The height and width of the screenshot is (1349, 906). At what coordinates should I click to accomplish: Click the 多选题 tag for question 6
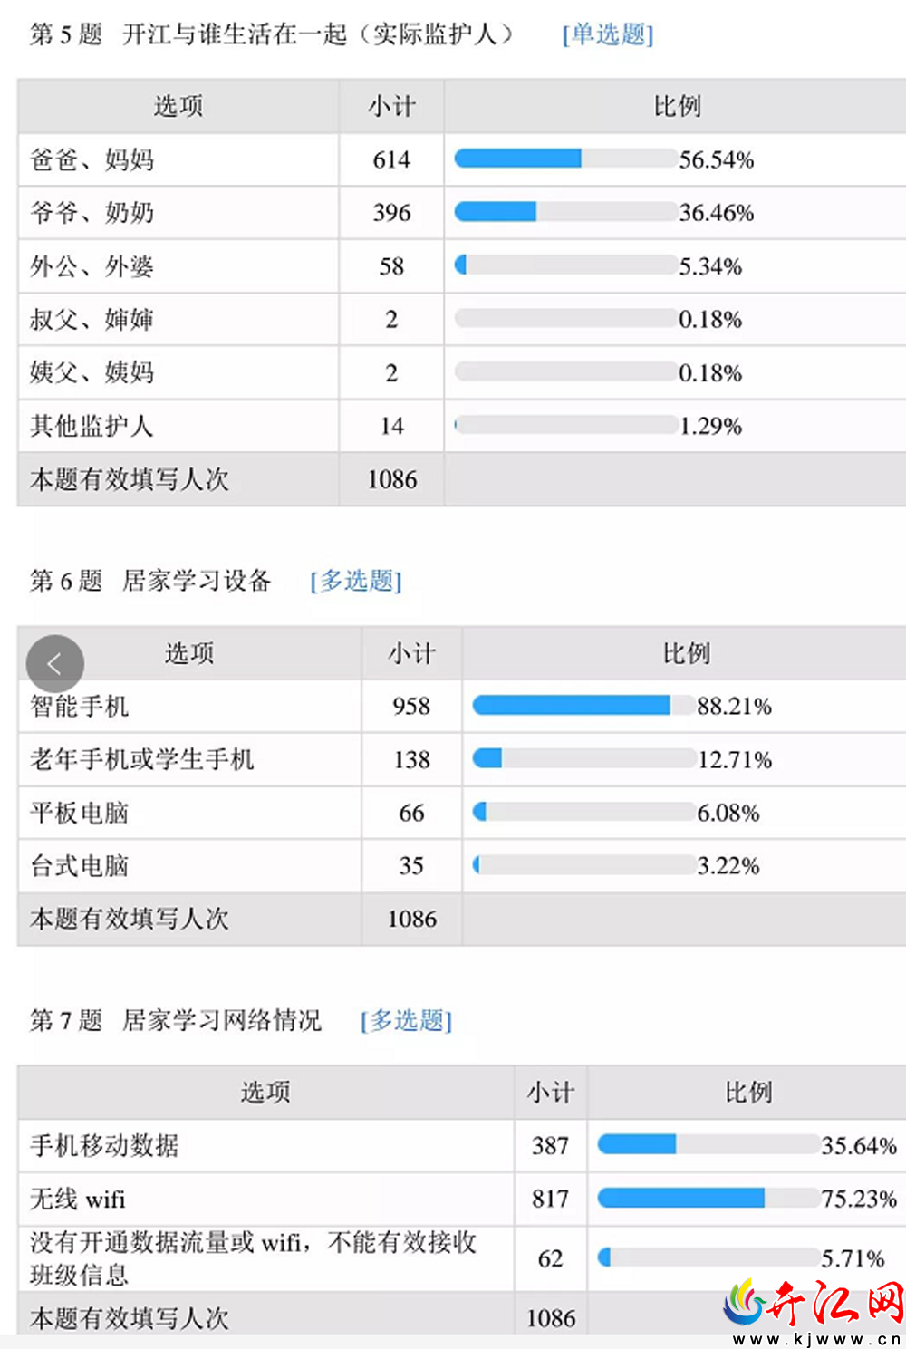pyautogui.click(x=356, y=581)
